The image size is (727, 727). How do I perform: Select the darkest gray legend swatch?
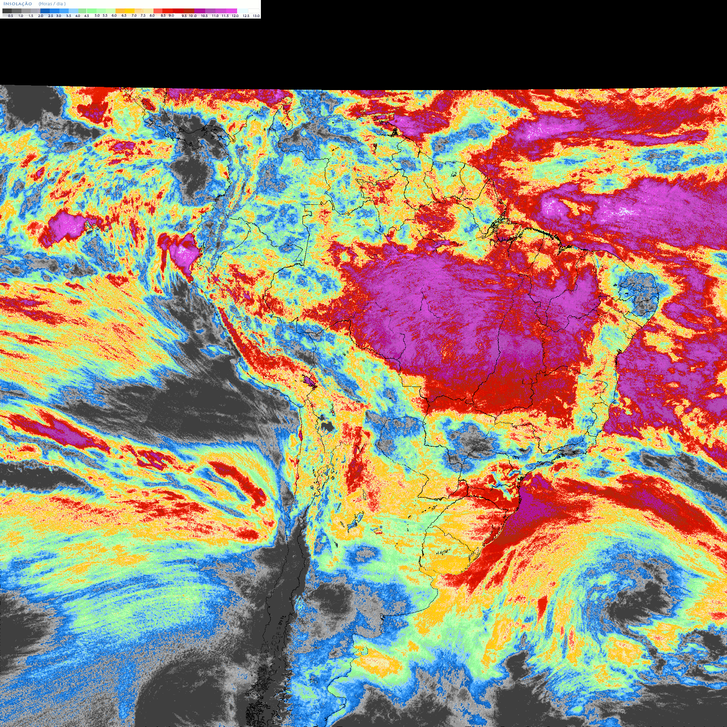pyautogui.click(x=7, y=11)
